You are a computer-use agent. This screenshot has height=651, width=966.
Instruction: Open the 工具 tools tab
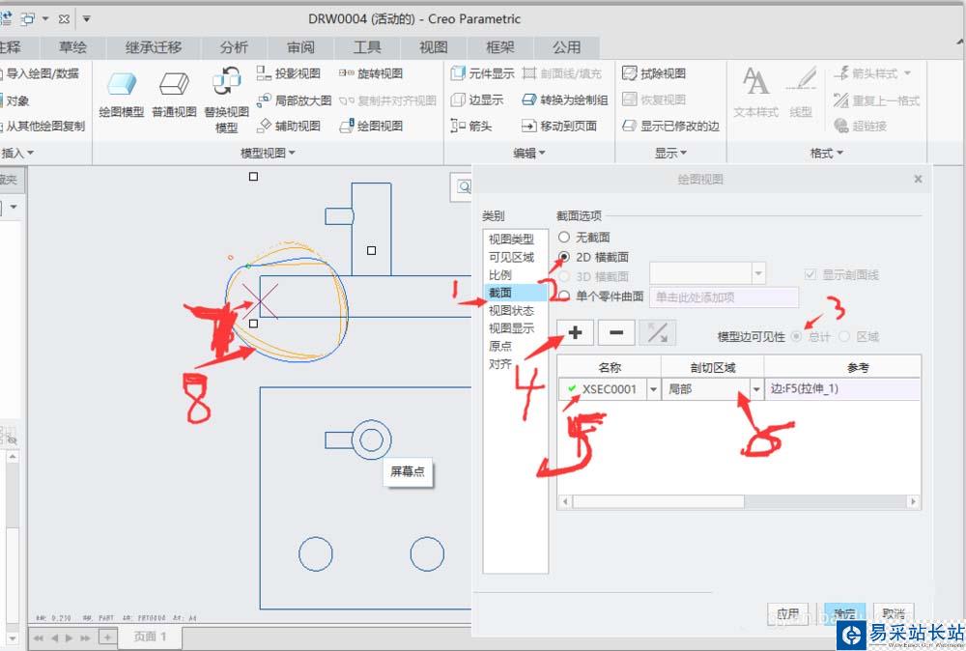[x=367, y=47]
